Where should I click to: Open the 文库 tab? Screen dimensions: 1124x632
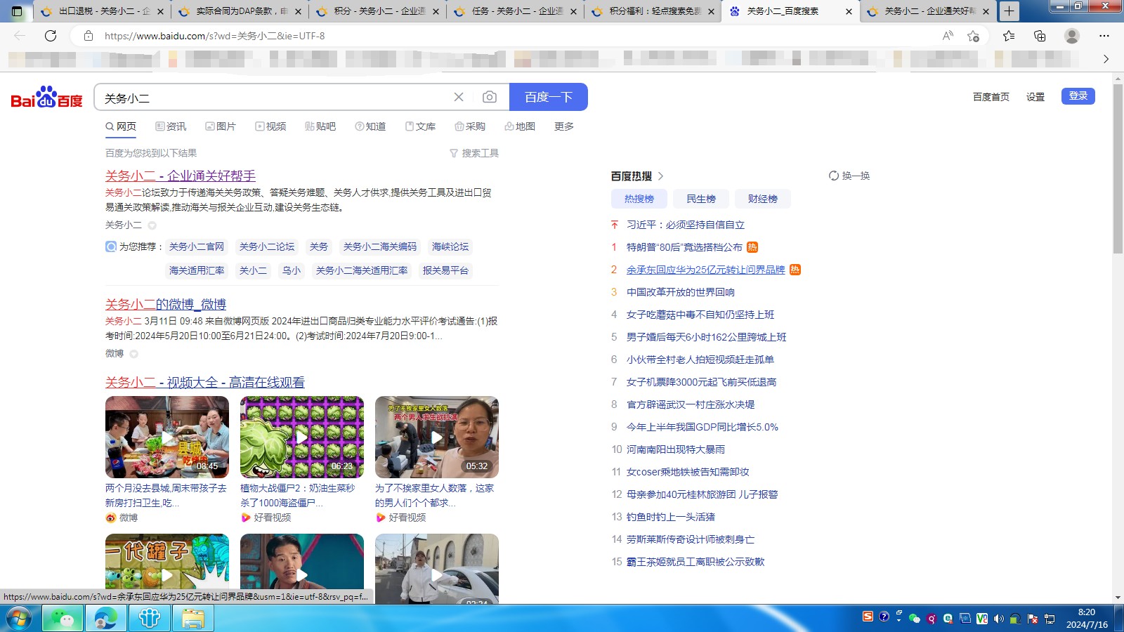[420, 126]
